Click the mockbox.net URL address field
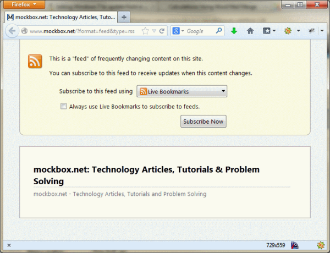This screenshot has height=253, width=330. [x=82, y=31]
